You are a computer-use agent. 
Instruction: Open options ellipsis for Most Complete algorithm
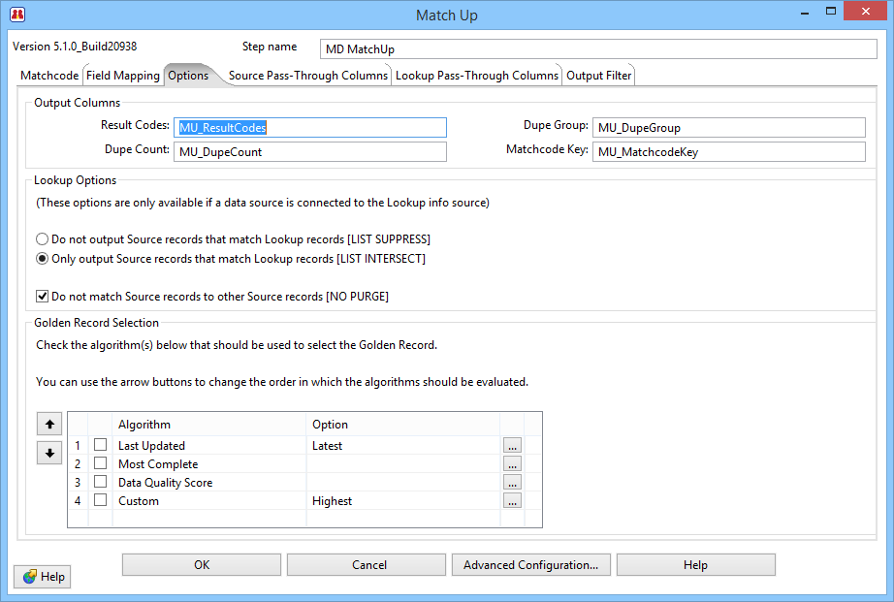[x=512, y=464]
